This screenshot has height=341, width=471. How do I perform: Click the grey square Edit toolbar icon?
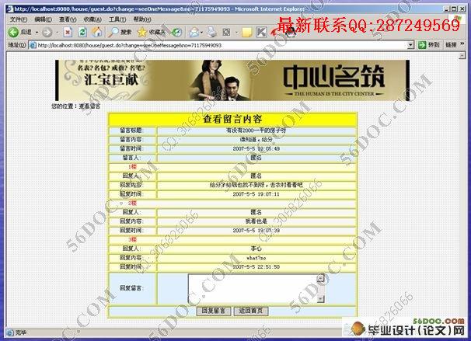(226, 32)
